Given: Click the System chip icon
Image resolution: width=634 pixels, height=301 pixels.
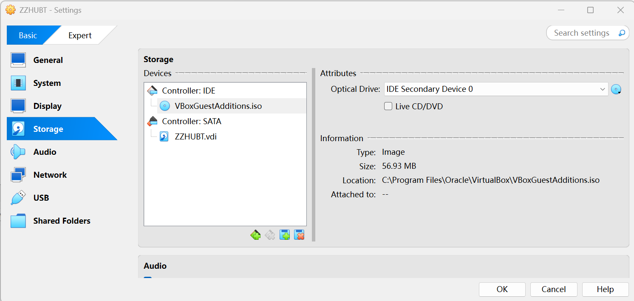Looking at the screenshot, I should point(18,83).
